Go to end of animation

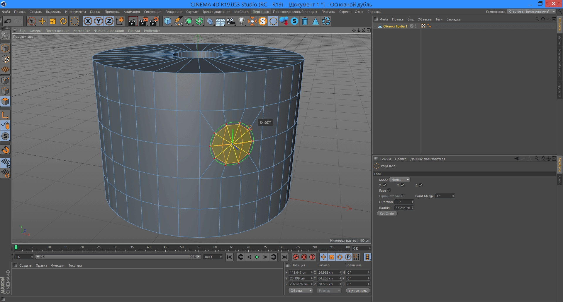(284, 257)
